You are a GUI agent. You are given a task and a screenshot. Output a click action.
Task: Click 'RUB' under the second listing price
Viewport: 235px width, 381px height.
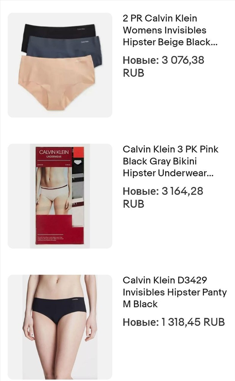(x=133, y=204)
